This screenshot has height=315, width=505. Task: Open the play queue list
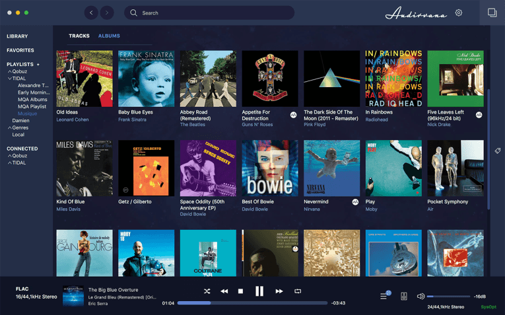(385, 295)
